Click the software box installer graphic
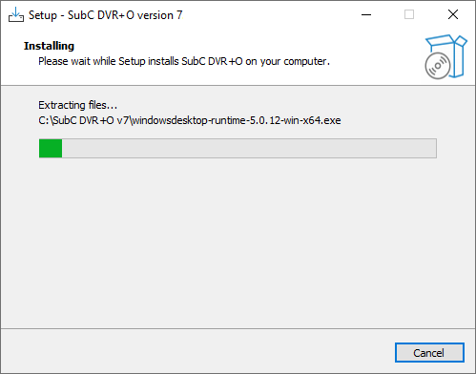The height and width of the screenshot is (374, 476). (x=446, y=56)
